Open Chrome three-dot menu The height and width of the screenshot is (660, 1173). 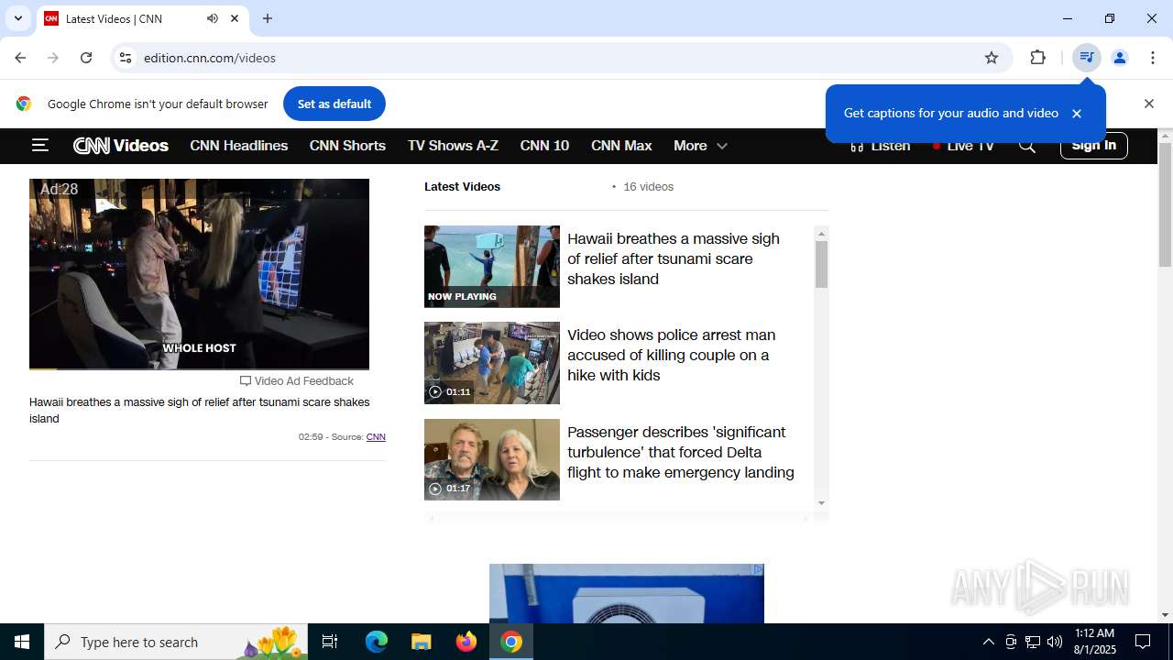click(1153, 58)
